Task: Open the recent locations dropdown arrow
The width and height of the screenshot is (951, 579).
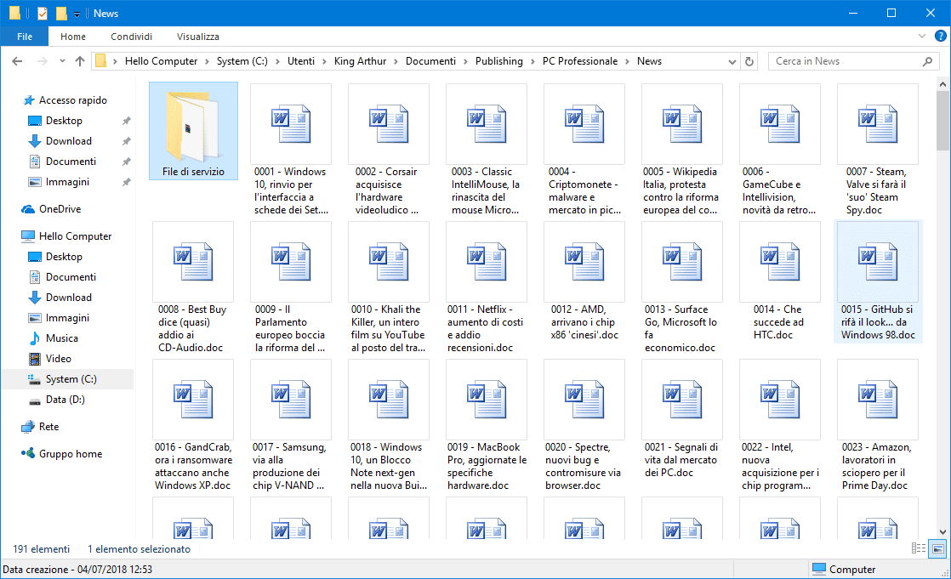Action: click(x=62, y=61)
